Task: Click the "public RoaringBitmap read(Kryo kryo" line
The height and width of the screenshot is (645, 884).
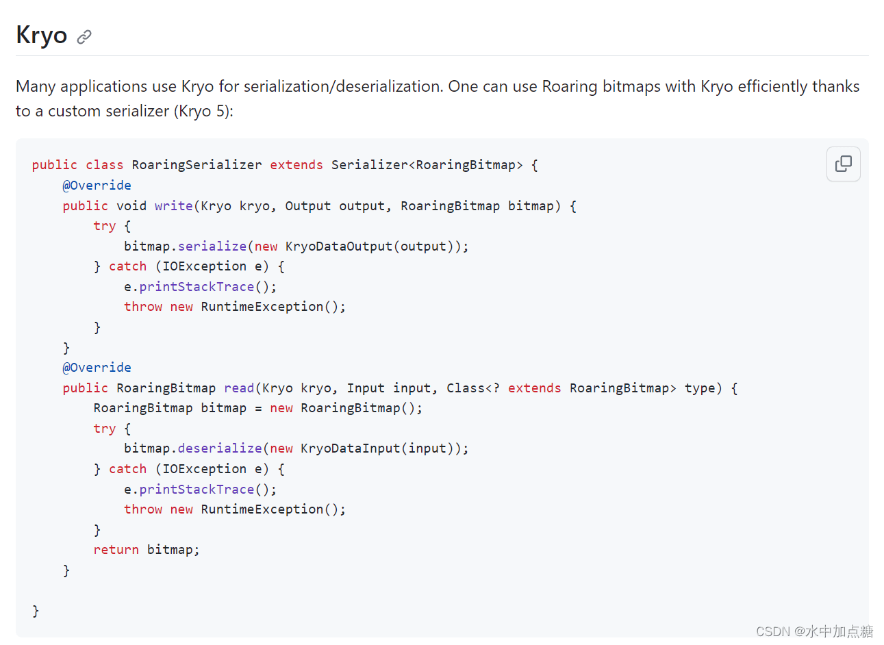Action: click(x=400, y=388)
